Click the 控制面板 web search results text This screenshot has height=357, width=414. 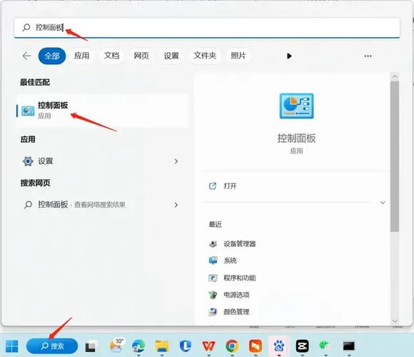pyautogui.click(x=81, y=205)
